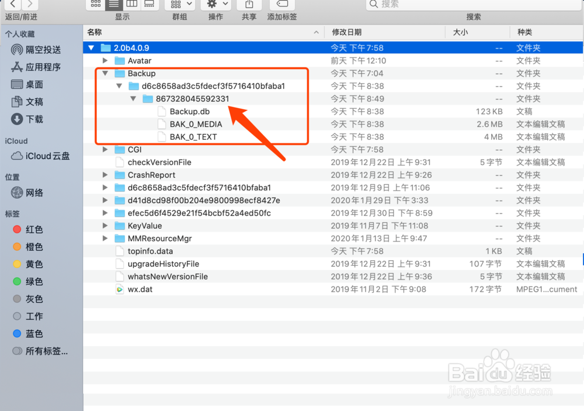Viewport: 584px width, 411px height.
Task: Click the MPEG1…cument kind cell
Action: 547,289
